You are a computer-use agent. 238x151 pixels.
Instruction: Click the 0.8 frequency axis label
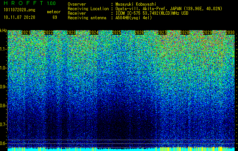pyautogui.click(x=3, y=106)
